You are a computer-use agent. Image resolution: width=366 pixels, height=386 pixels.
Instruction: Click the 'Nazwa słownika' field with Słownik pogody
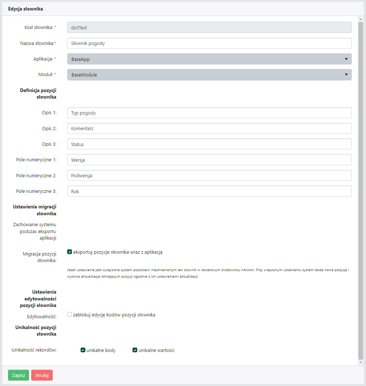coord(209,43)
